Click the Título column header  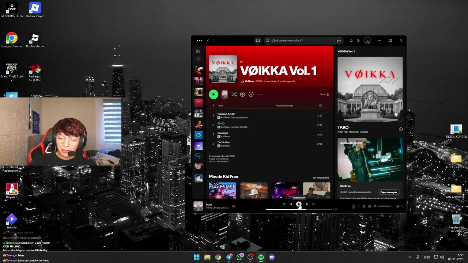pyautogui.click(x=220, y=106)
